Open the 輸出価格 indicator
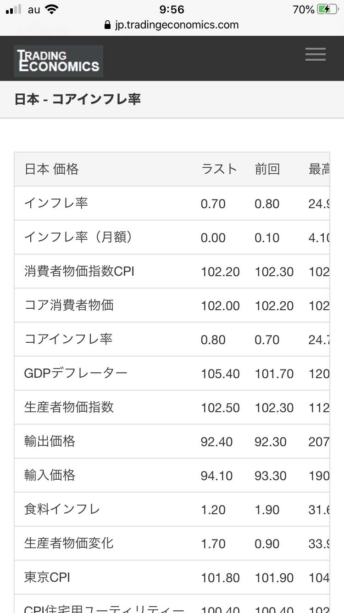 click(x=50, y=441)
